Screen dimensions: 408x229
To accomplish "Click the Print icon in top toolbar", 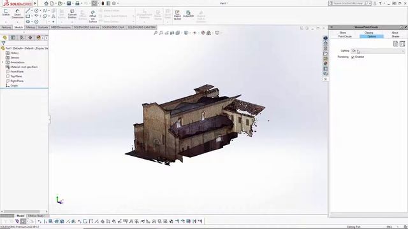I will [77, 3].
